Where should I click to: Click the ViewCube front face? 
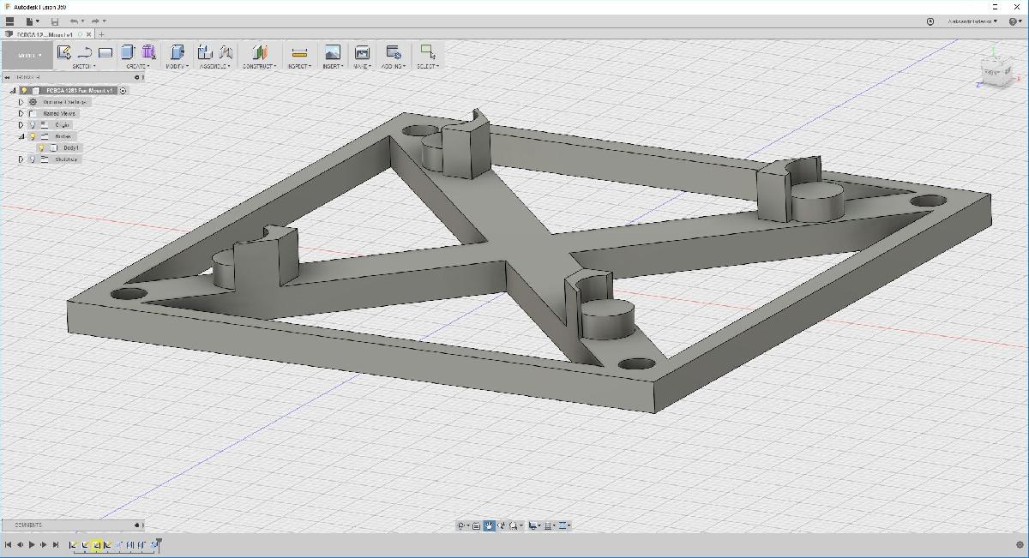993,74
